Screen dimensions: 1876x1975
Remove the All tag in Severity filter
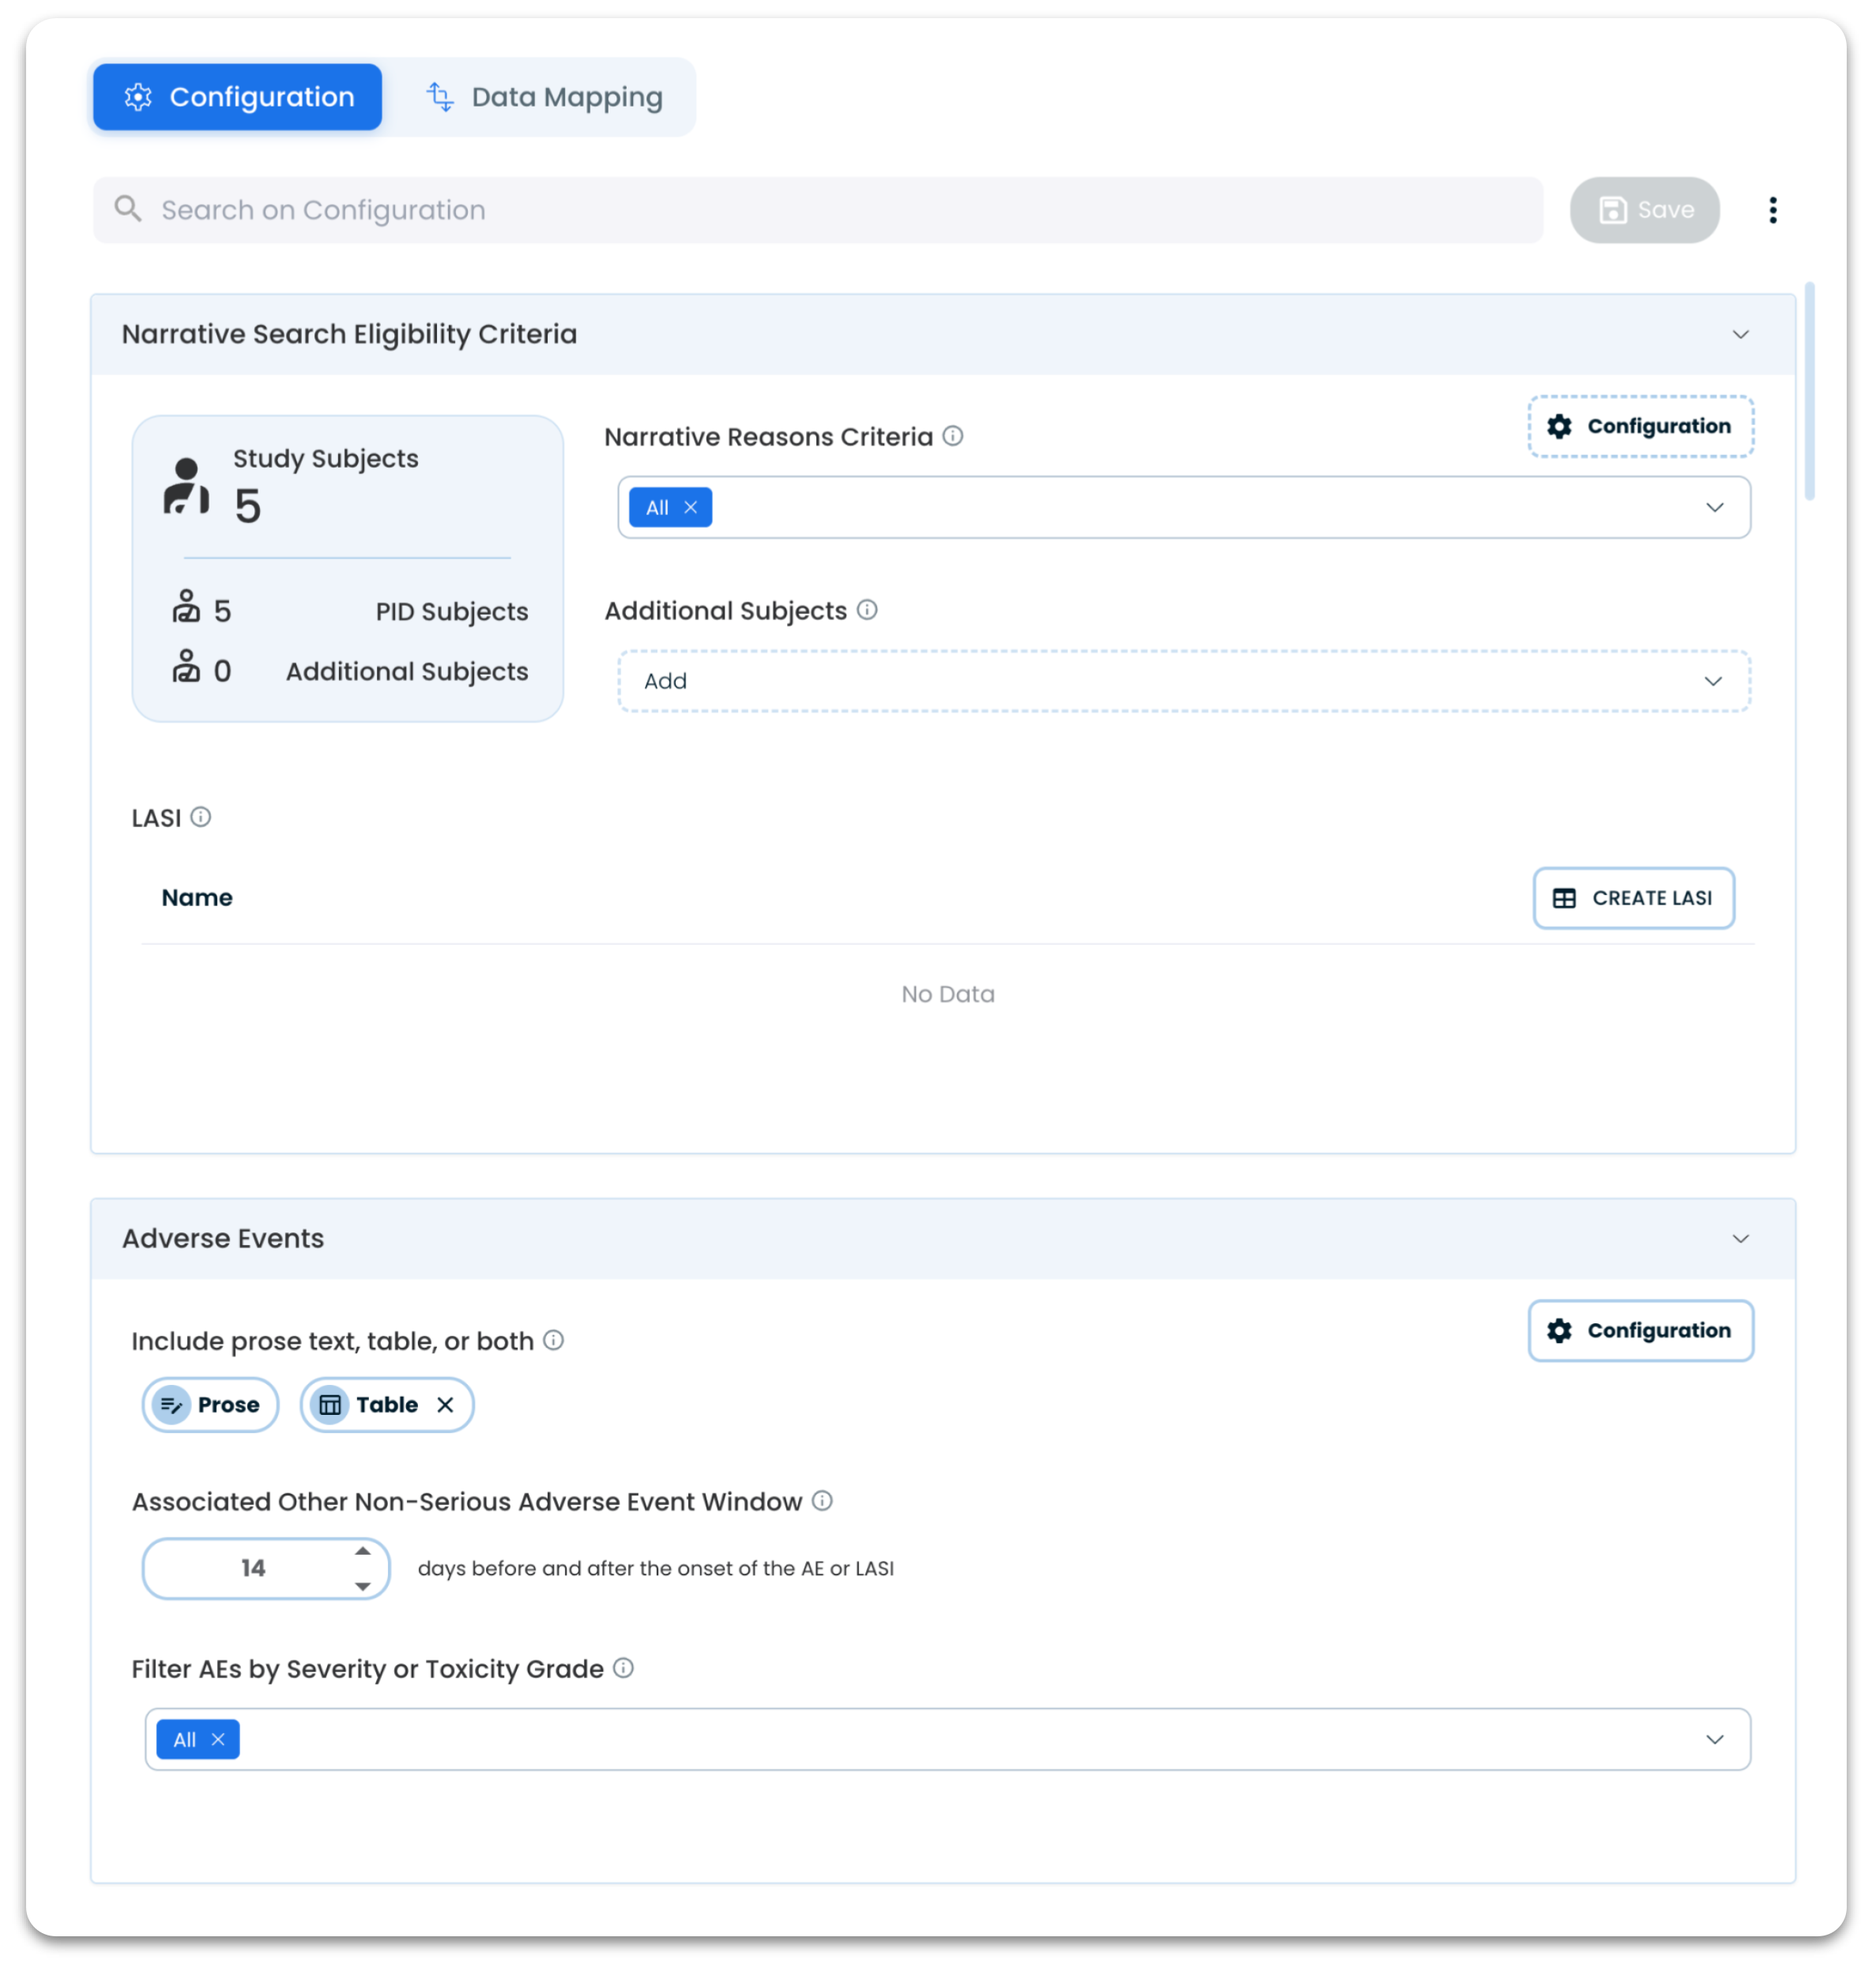tap(218, 1739)
